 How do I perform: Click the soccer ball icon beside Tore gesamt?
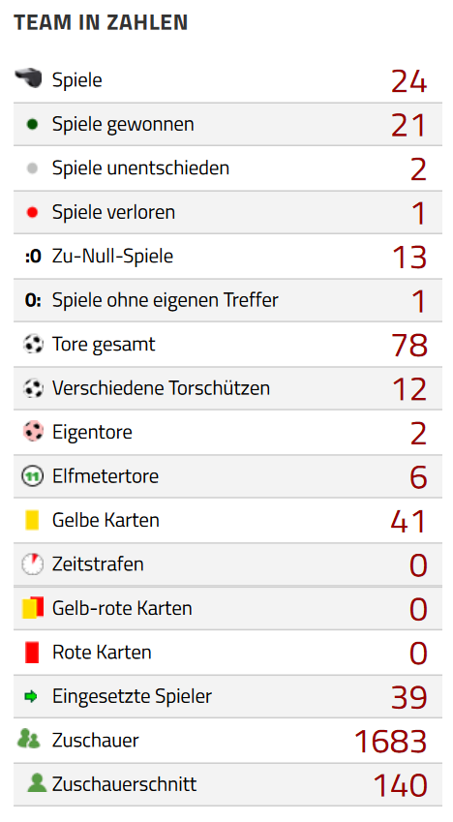point(33,345)
